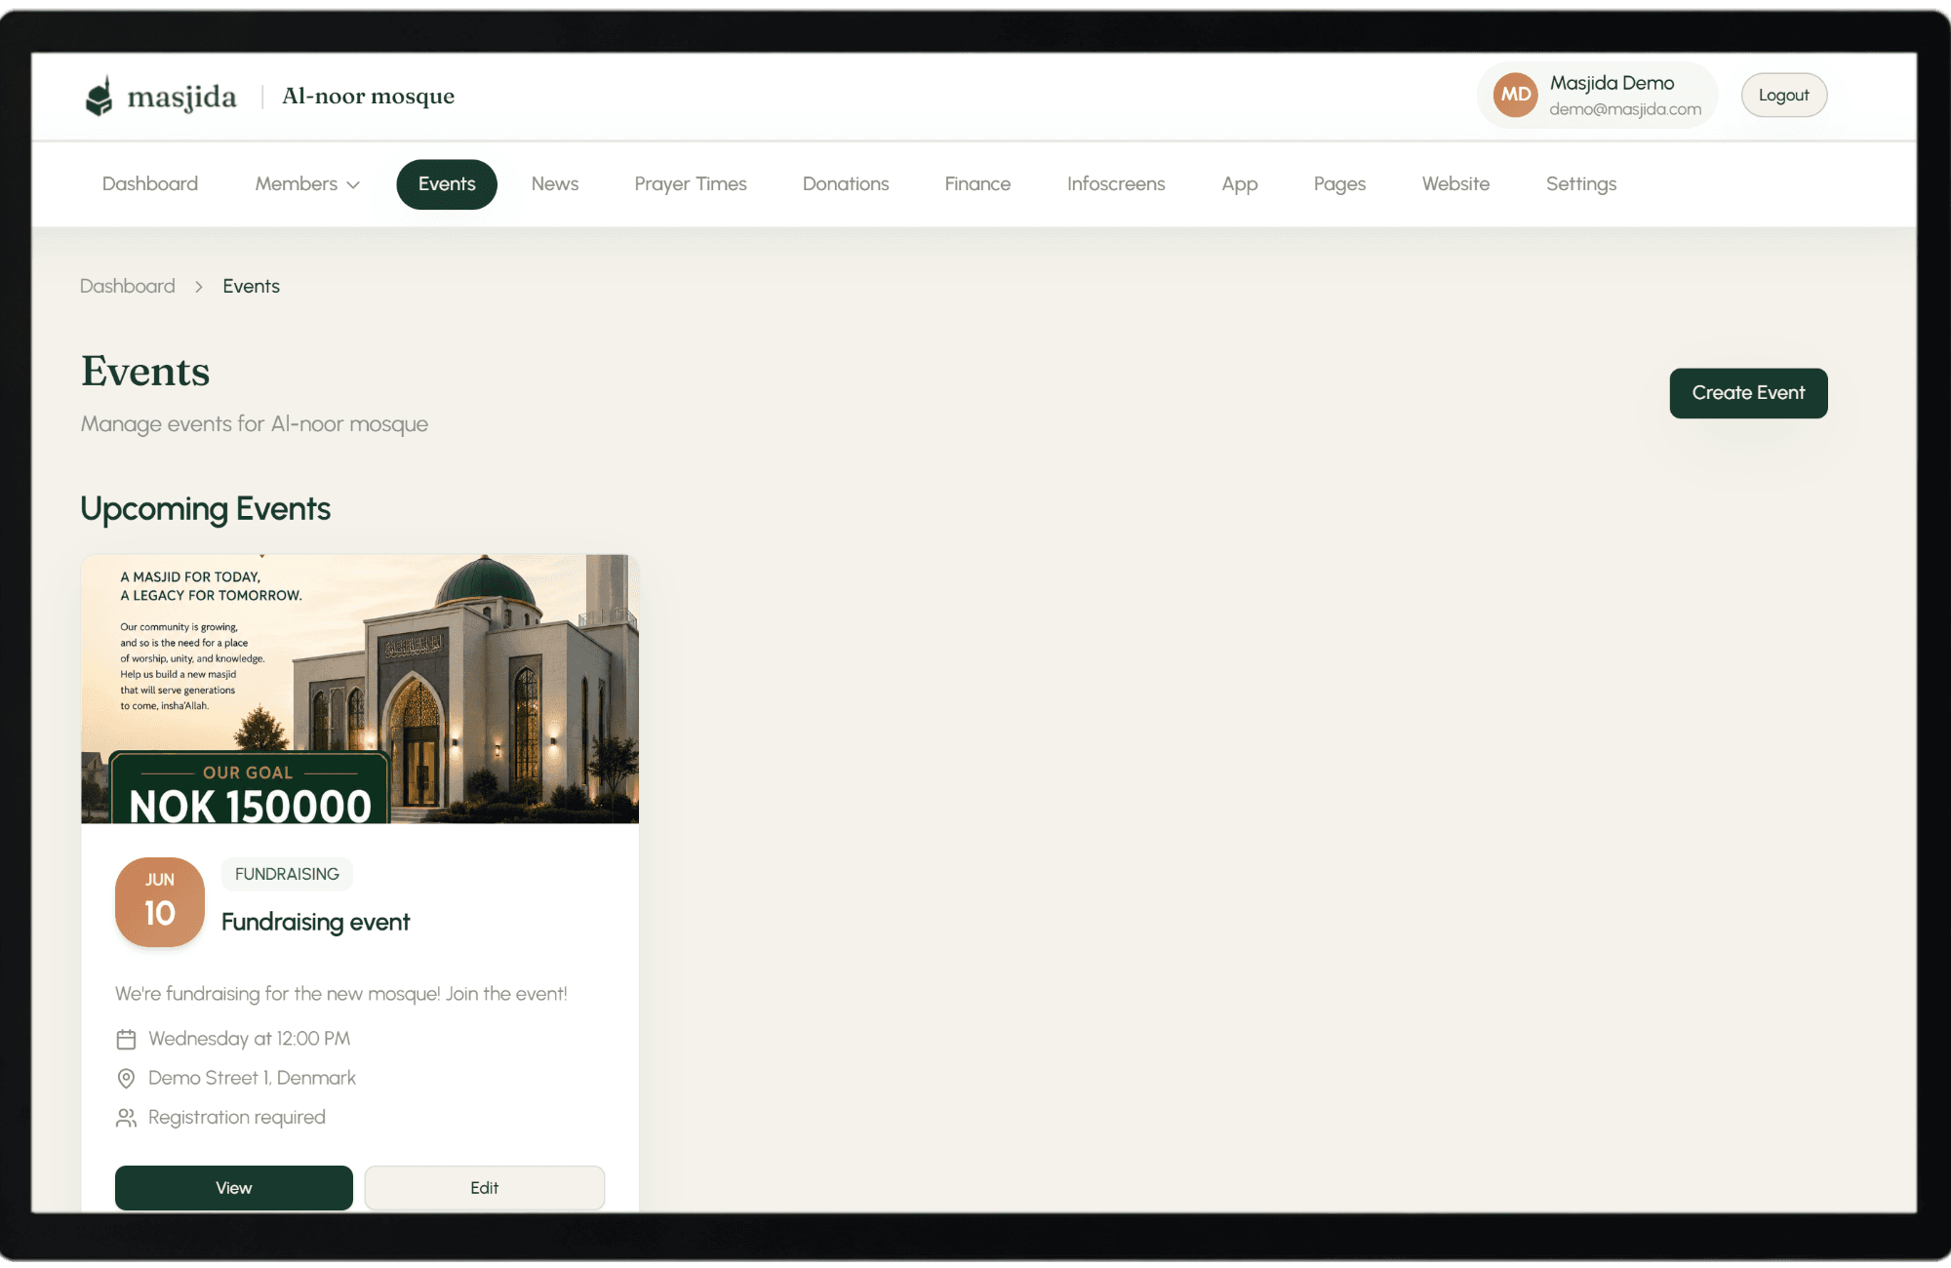
Task: Click the Registration required text
Action: [237, 1118]
